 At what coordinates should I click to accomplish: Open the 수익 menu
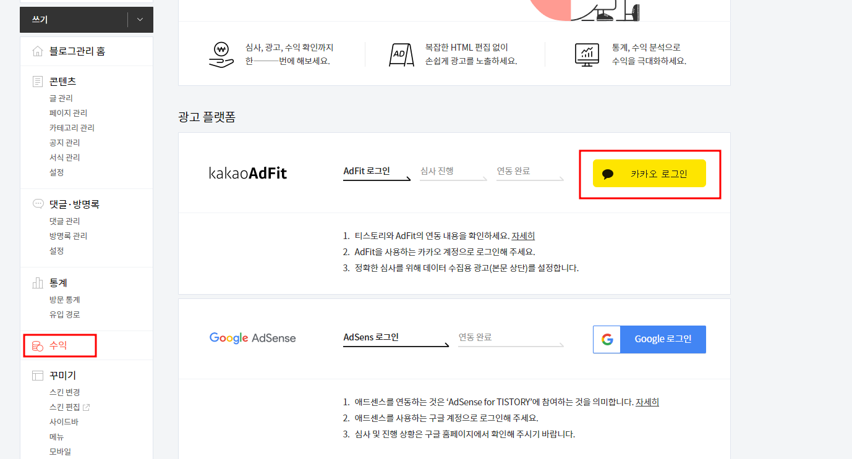point(58,346)
